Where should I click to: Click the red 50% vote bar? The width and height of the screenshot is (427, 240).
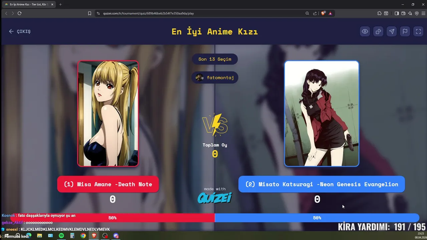click(112, 218)
